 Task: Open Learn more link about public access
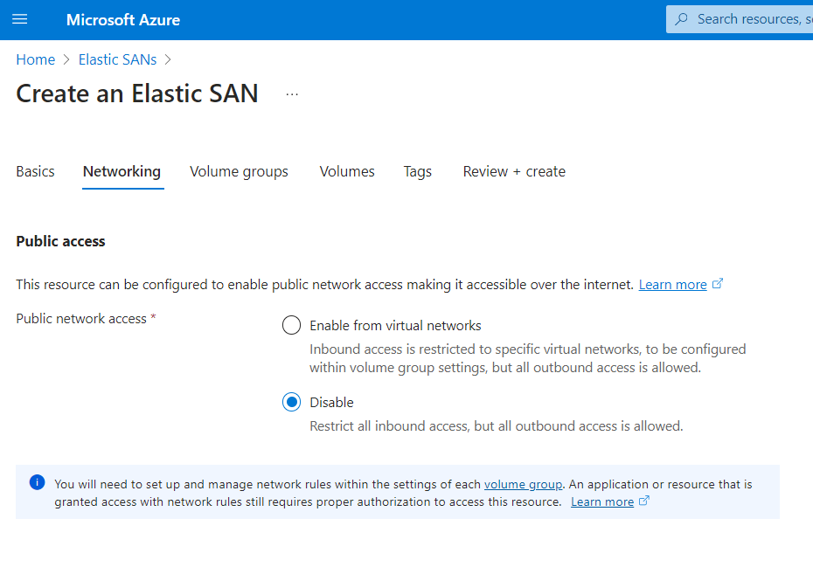pyautogui.click(x=672, y=285)
